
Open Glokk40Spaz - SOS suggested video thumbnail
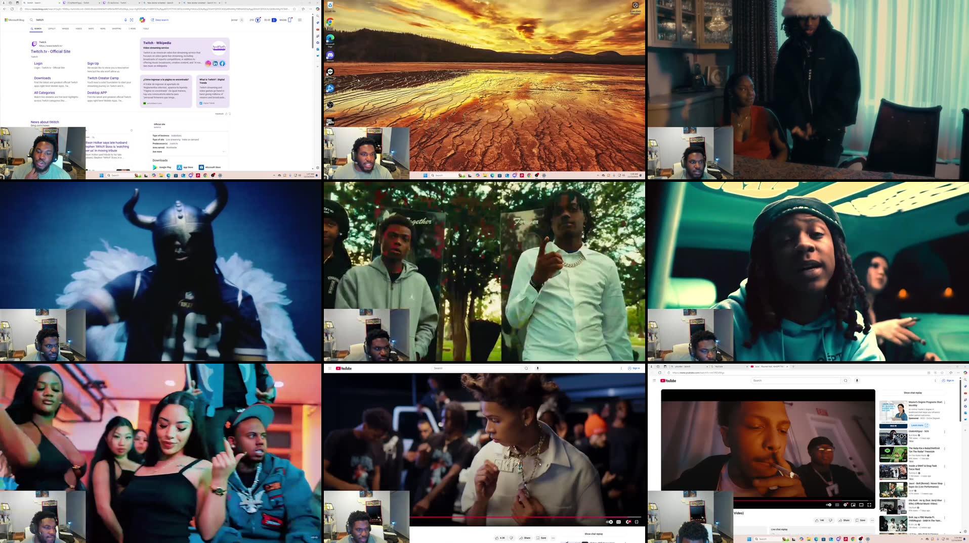point(893,437)
